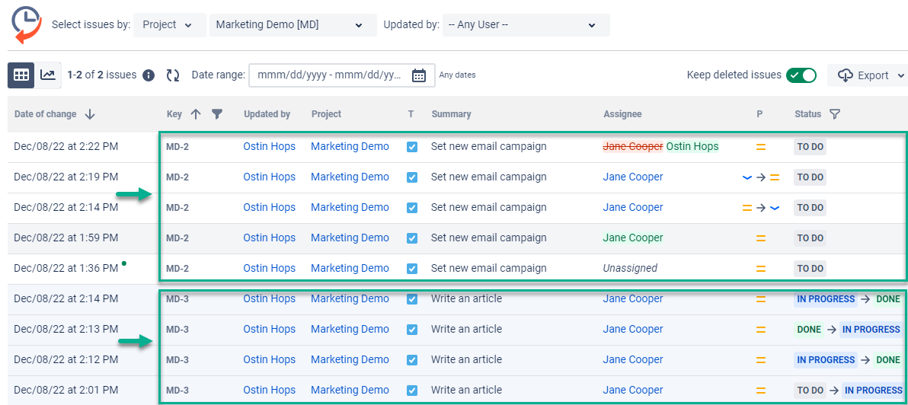This screenshot has width=908, height=405.
Task: Filter by Key column funnel icon
Action: tap(217, 114)
